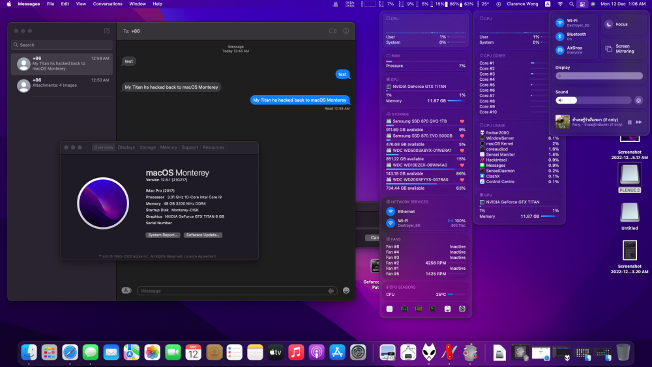652x367 pixels.
Task: Switch to Storage tab in About This Mac
Action: [x=147, y=147]
